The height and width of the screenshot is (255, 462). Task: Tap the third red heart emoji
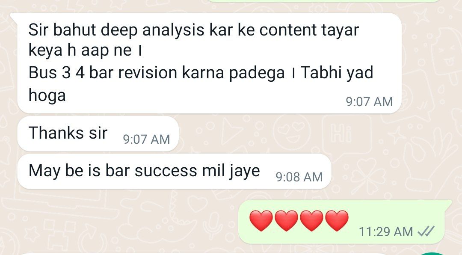click(312, 221)
